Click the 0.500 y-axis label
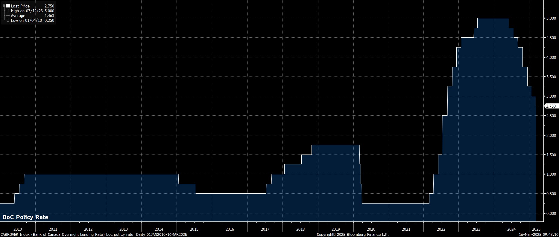Image resolution: width=559 pixels, height=237 pixels. click(x=551, y=194)
